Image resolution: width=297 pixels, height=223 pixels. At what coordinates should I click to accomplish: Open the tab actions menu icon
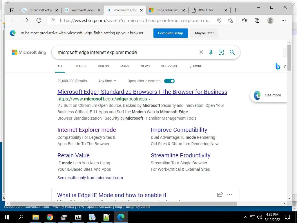pos(12,10)
